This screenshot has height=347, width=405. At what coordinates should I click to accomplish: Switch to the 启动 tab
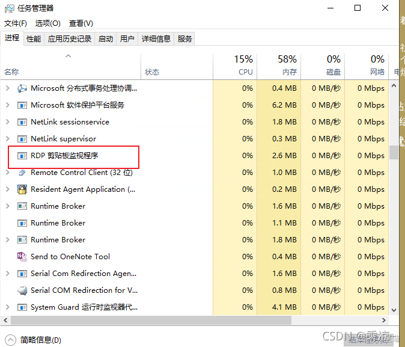106,38
